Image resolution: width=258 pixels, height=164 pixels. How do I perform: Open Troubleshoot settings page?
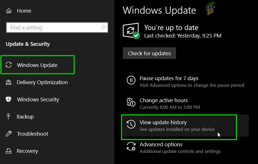click(x=32, y=134)
